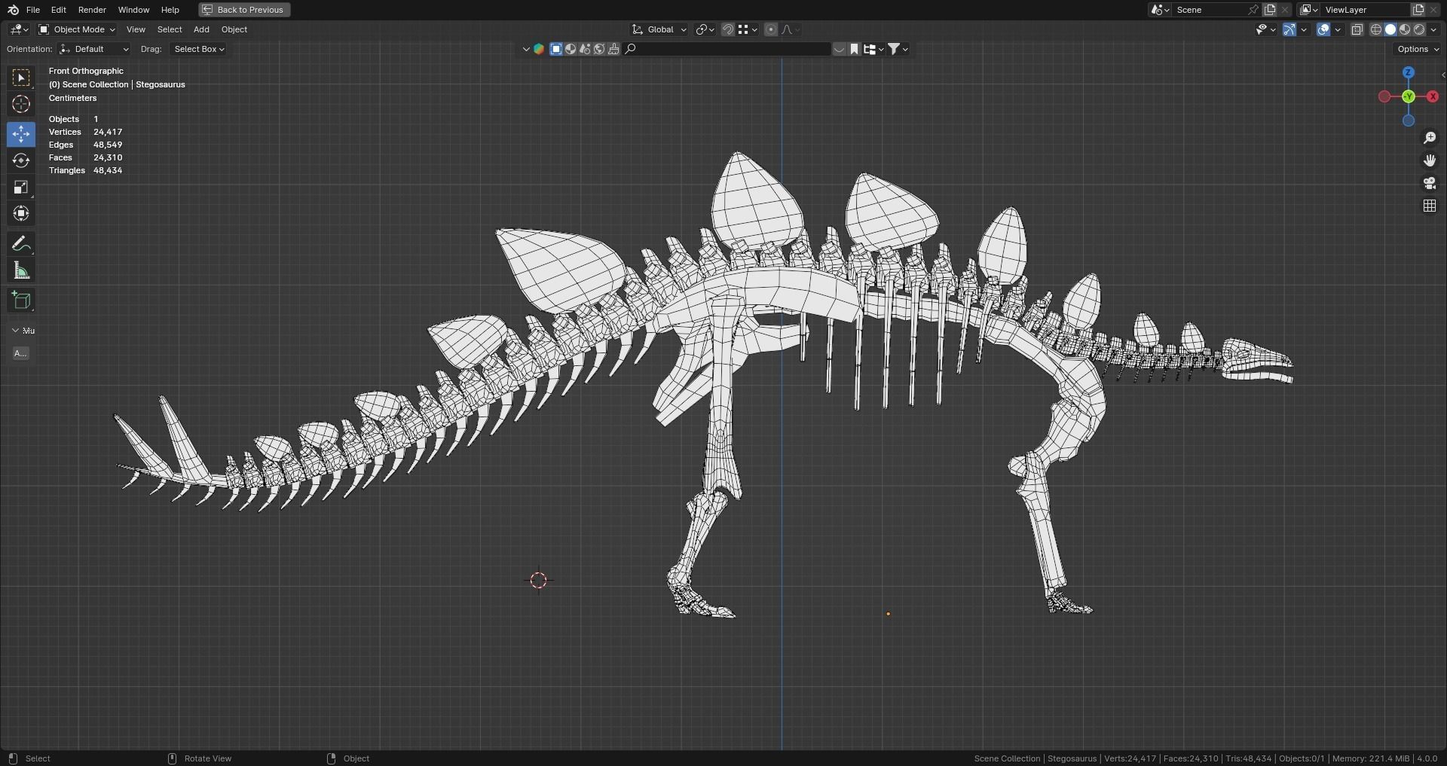Switch to rendered viewport shading

[x=1419, y=29]
